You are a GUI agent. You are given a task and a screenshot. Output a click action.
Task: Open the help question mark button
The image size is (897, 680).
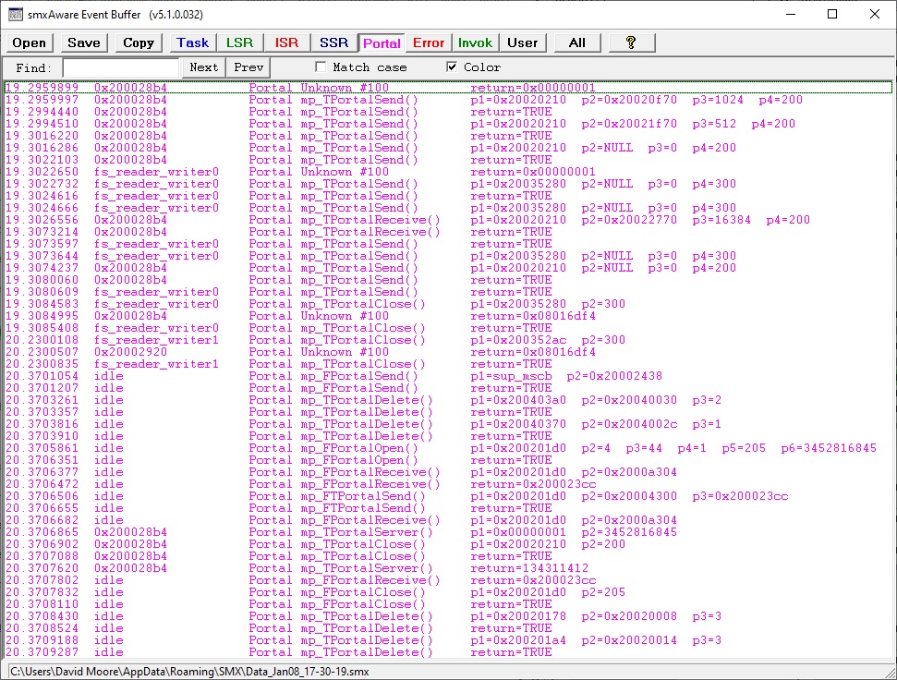coord(632,42)
